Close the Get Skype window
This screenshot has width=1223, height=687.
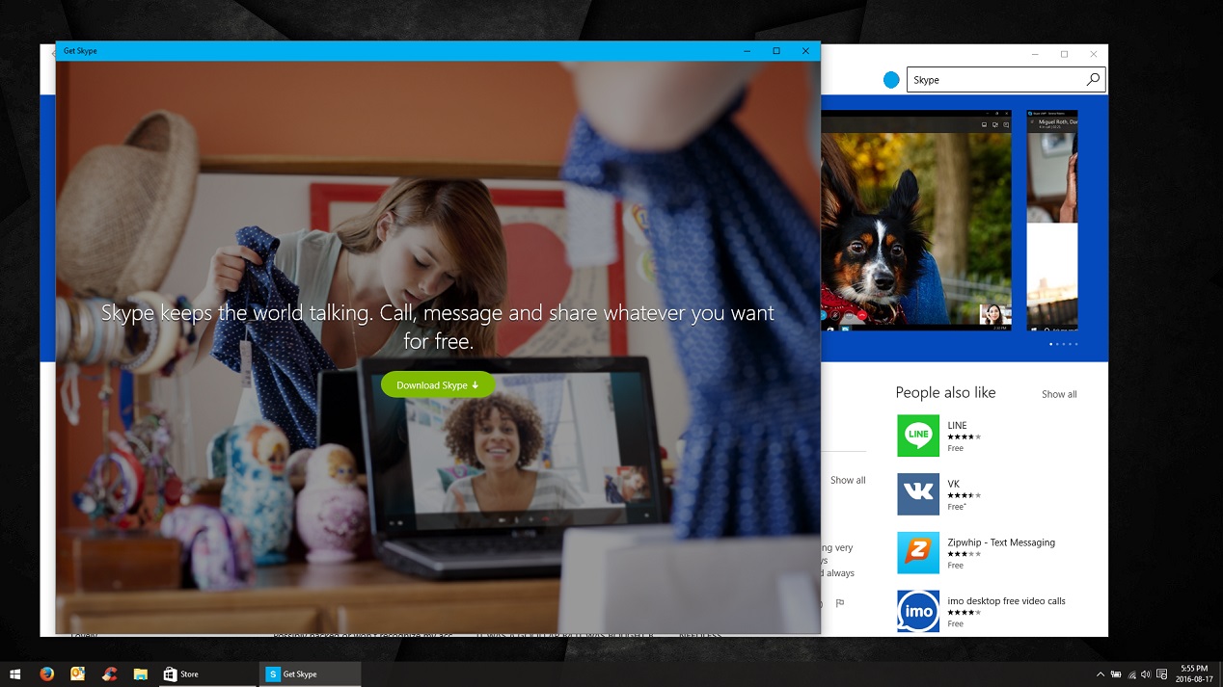pyautogui.click(x=805, y=51)
